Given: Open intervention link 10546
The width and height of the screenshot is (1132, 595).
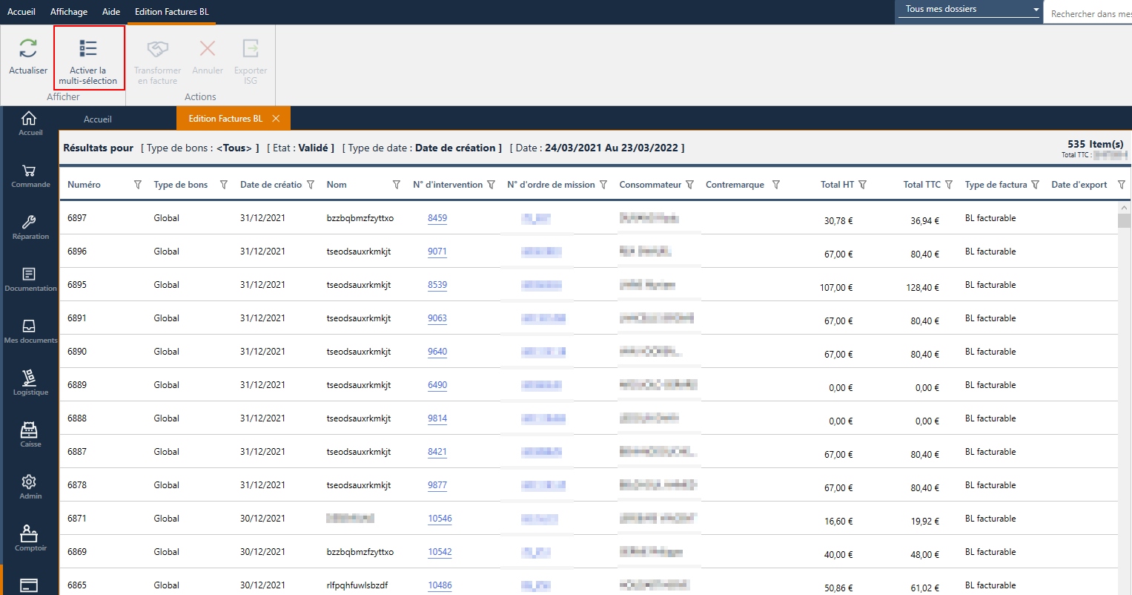Looking at the screenshot, I should point(440,519).
